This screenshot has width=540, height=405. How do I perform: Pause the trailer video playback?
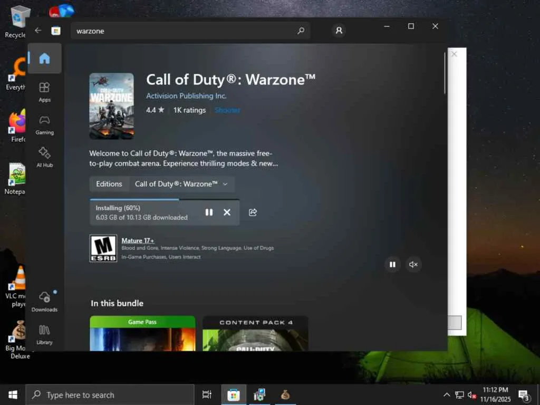392,265
